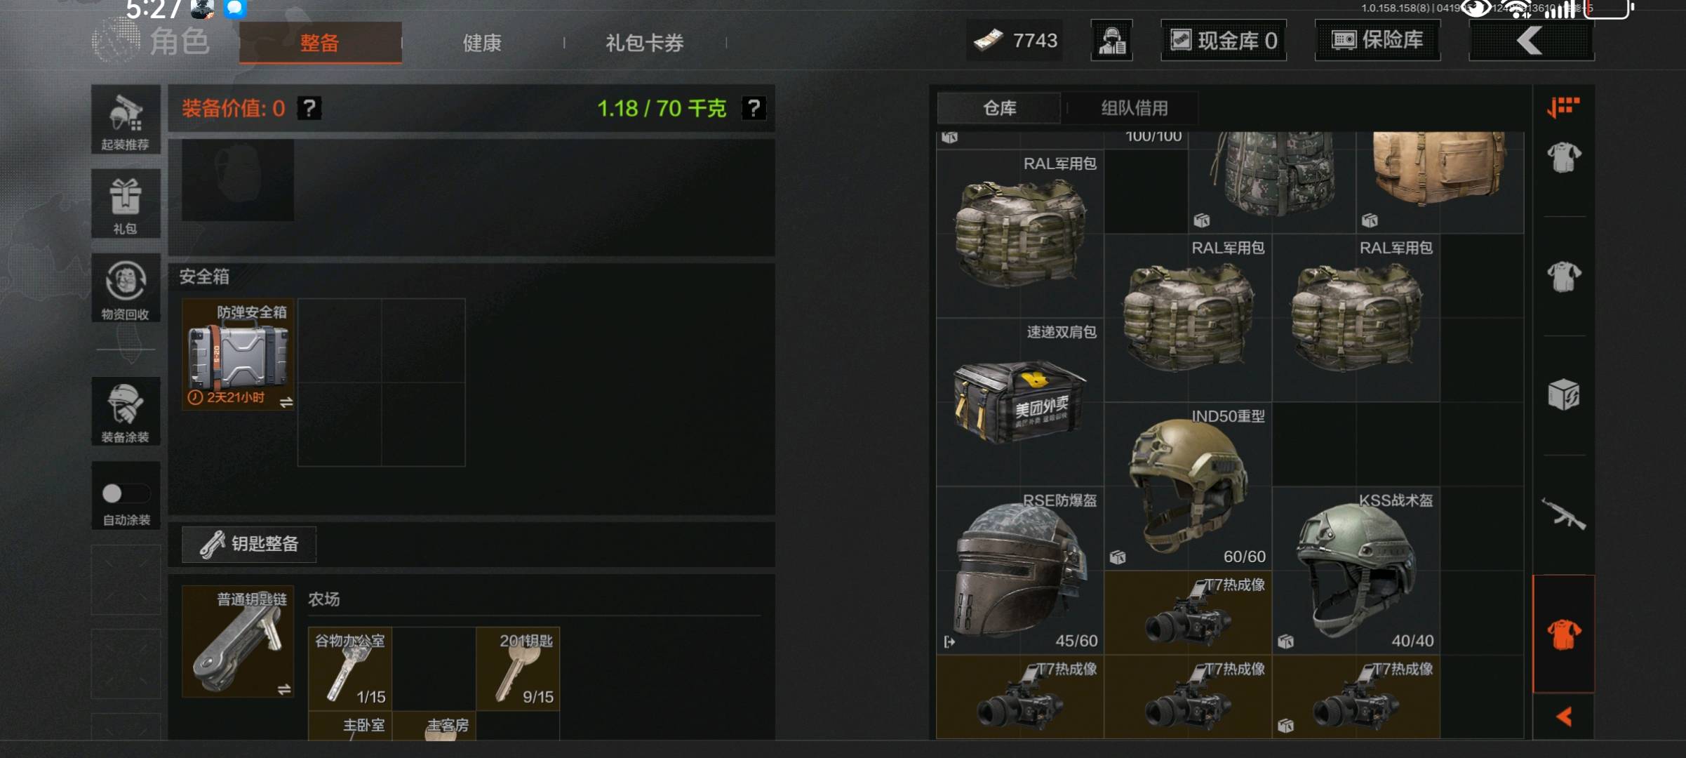The width and height of the screenshot is (1686, 758).
Task: Open the 物资回收 recycling icon
Action: tap(126, 288)
